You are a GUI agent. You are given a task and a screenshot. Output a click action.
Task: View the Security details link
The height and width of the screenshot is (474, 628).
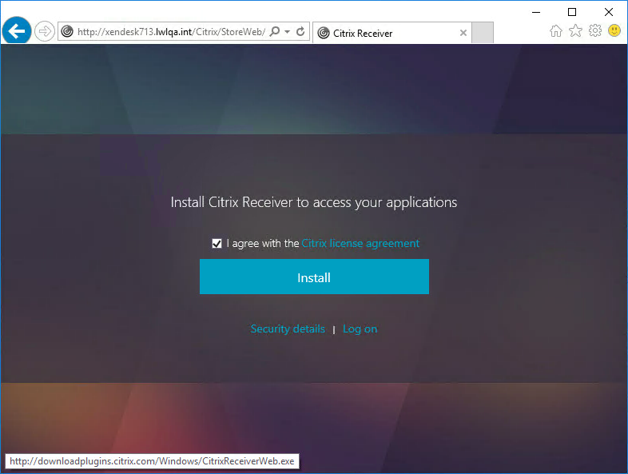[288, 329]
